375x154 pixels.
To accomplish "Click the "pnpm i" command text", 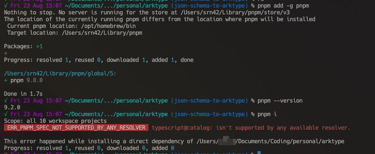I will [267, 114].
